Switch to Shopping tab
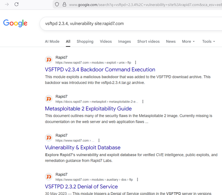222x195 pixels. pyautogui.click(x=85, y=41)
